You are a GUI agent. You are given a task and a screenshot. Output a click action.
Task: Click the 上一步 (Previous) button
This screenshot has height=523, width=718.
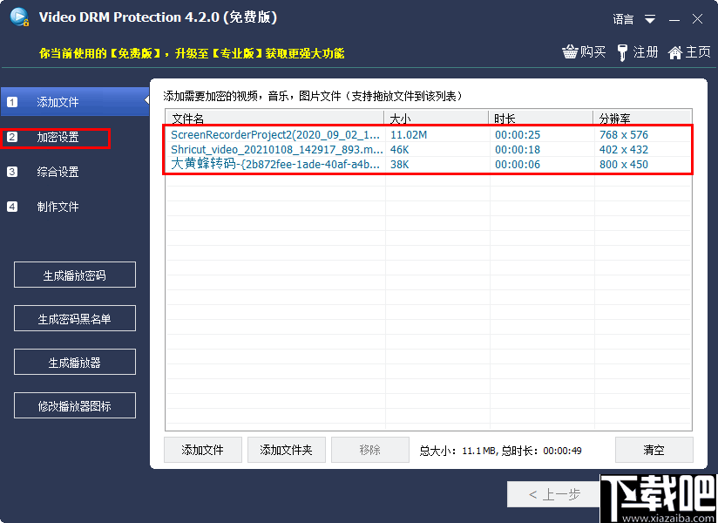pyautogui.click(x=553, y=493)
